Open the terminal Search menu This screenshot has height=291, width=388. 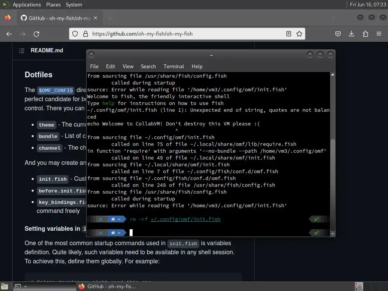[x=148, y=66]
